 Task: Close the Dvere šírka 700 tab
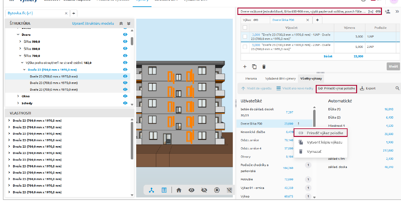[308, 20]
